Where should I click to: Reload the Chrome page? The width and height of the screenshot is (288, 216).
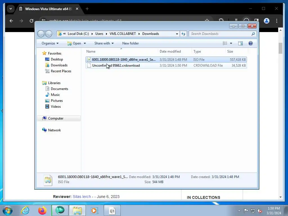click(31, 21)
